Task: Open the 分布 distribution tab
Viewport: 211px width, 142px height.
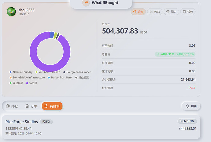Action: coord(138,12)
